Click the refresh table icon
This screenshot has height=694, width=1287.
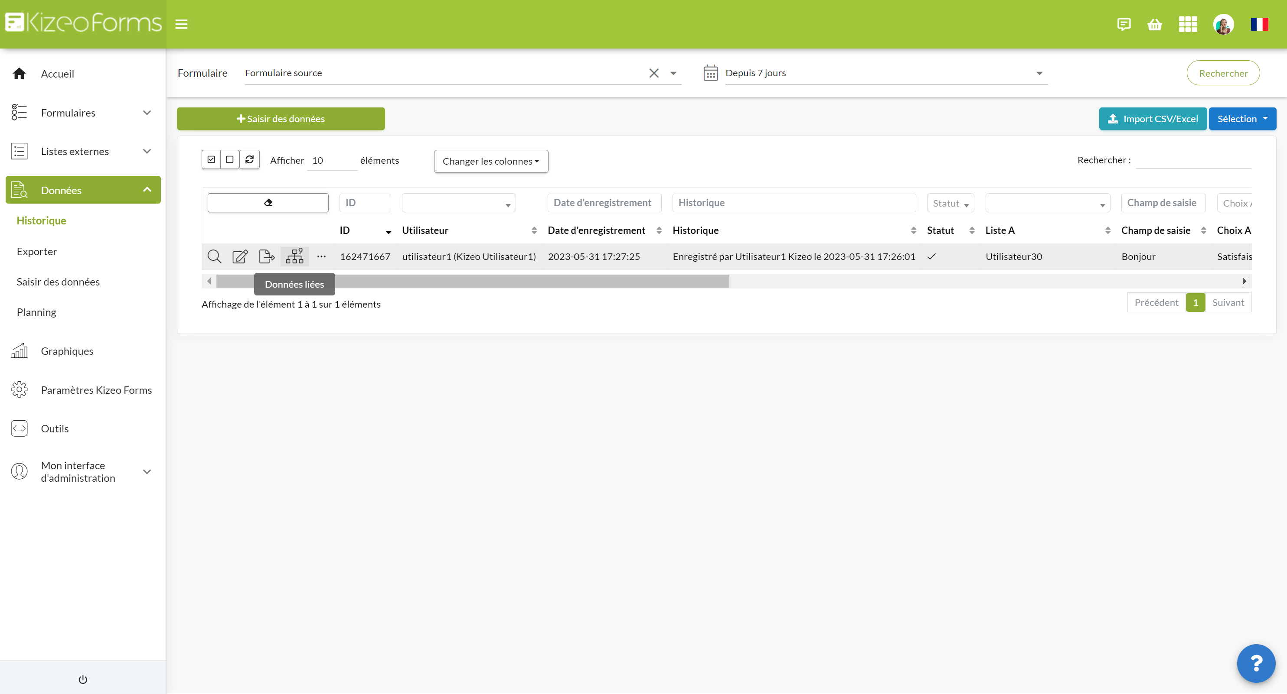pyautogui.click(x=249, y=160)
